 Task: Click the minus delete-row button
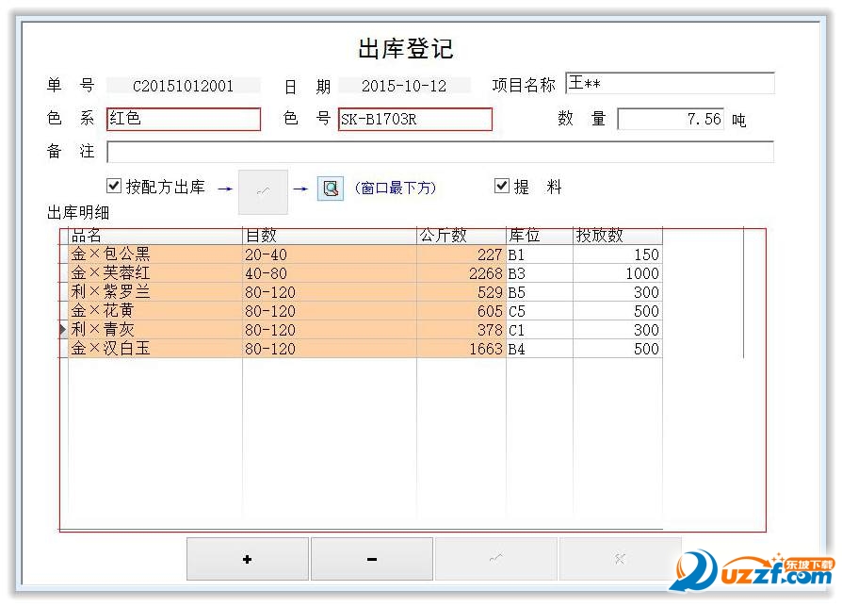(x=372, y=559)
